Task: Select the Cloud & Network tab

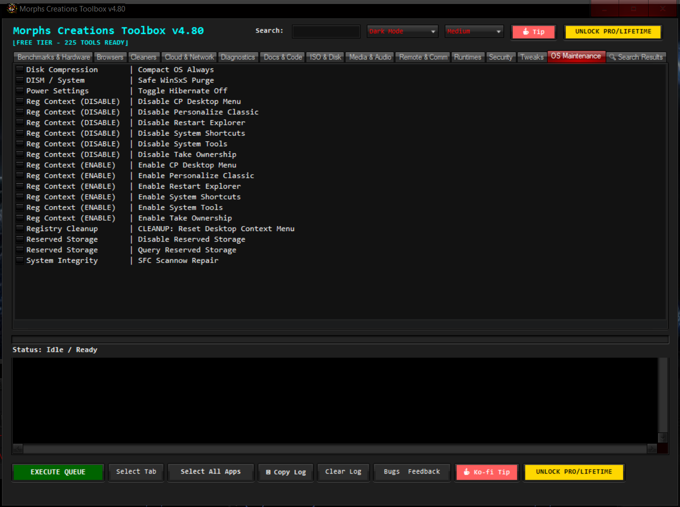Action: click(x=190, y=57)
